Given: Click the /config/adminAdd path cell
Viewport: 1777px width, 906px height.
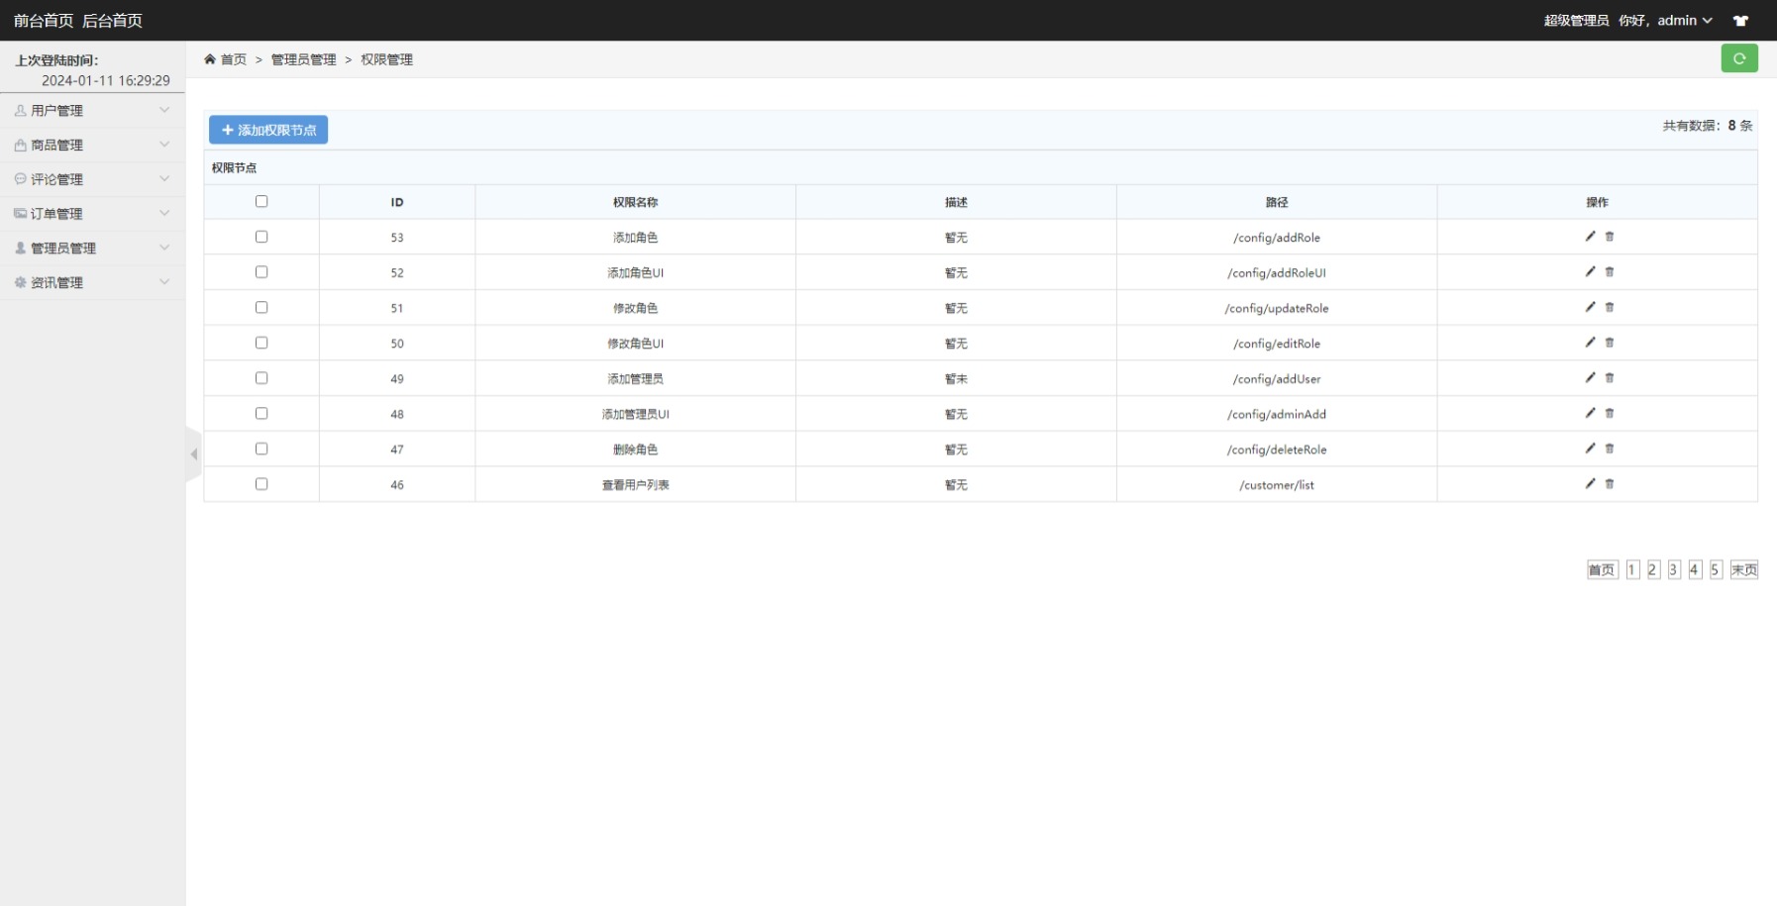Looking at the screenshot, I should point(1277,414).
